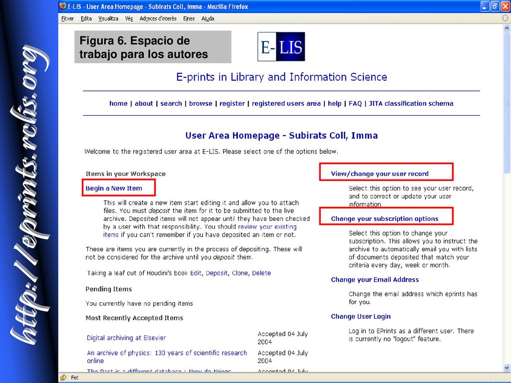The image size is (511, 383).
Task: Click the User Area Homepage title
Action: (281, 135)
